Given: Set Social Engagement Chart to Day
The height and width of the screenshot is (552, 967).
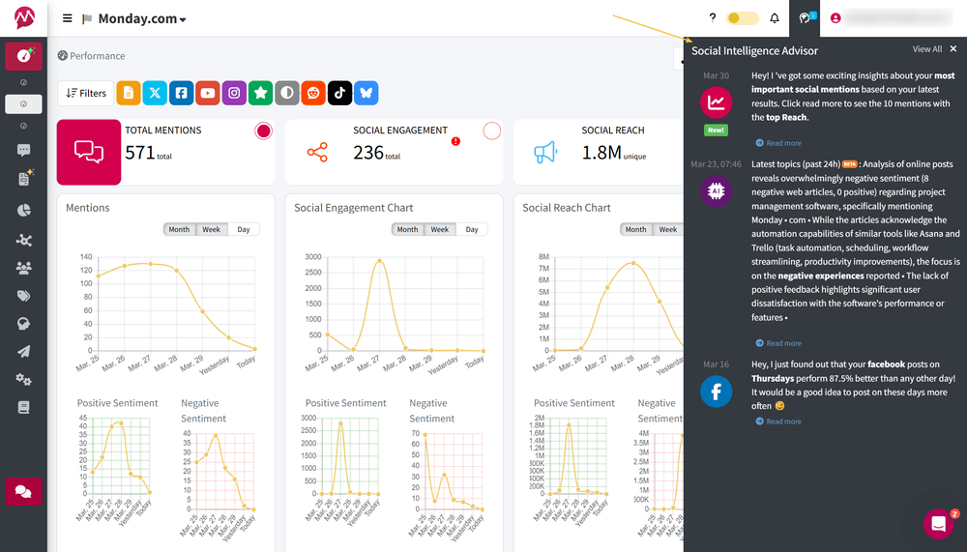Looking at the screenshot, I should point(472,229).
